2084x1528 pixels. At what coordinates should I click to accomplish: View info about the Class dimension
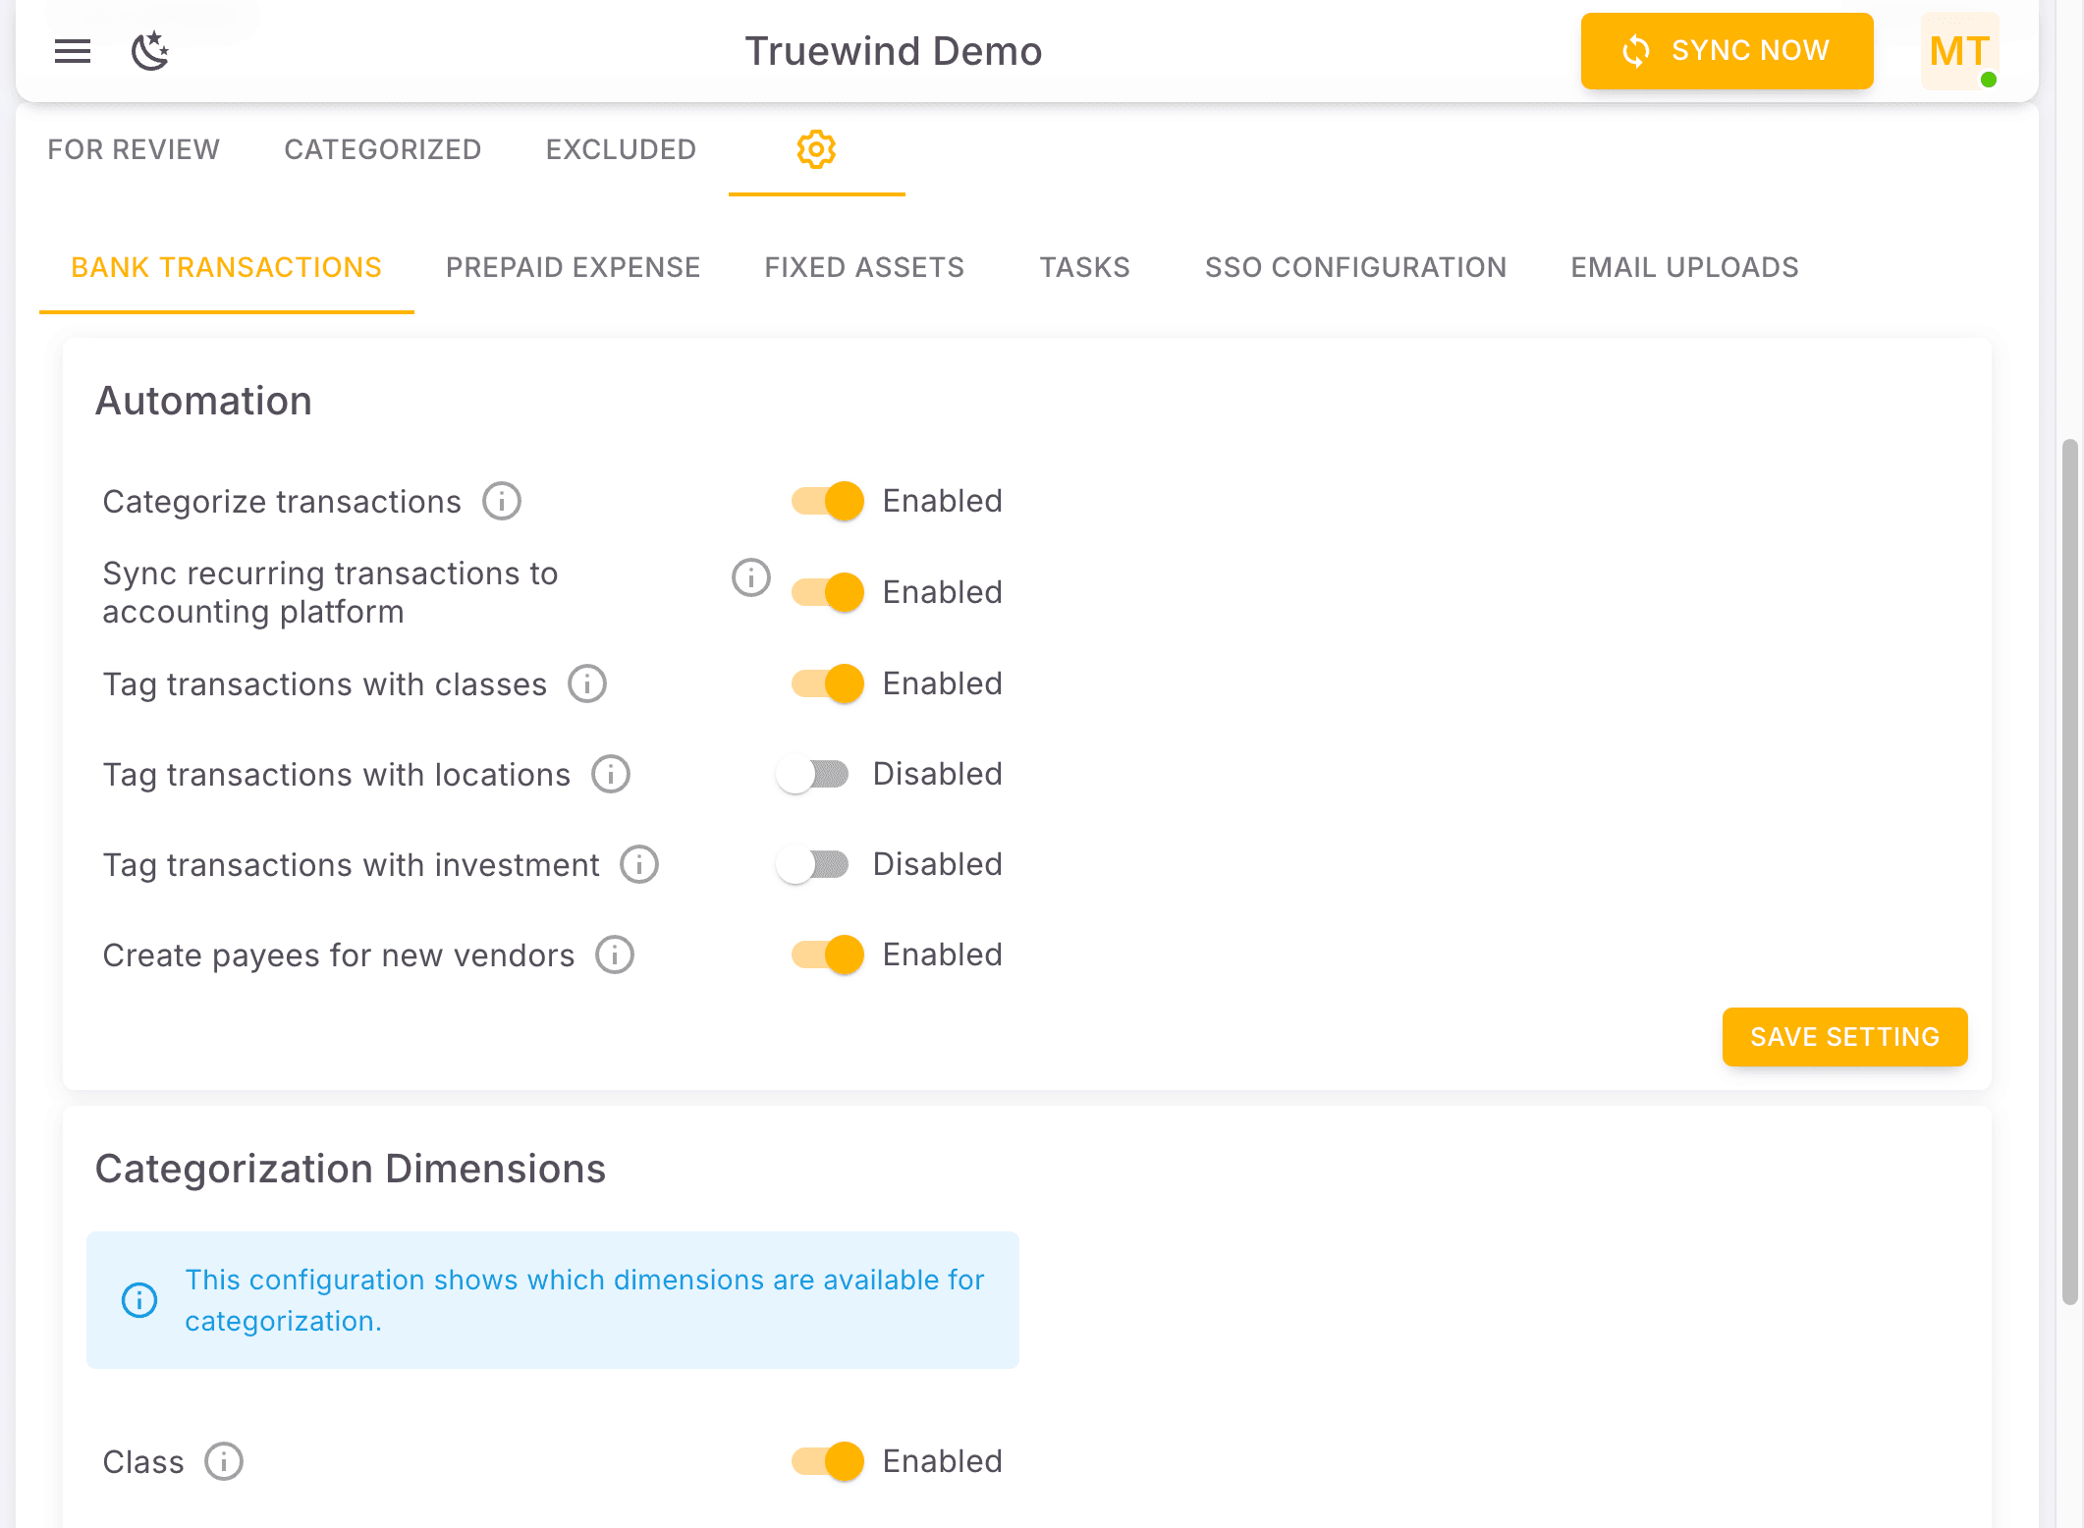tap(223, 1461)
